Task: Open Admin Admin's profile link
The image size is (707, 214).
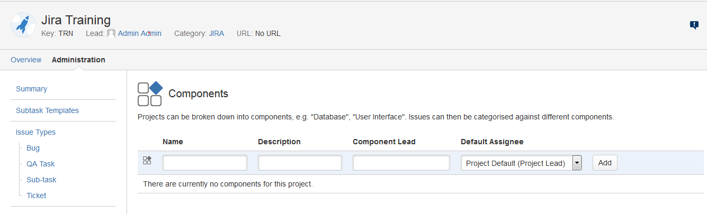Action: coord(140,33)
